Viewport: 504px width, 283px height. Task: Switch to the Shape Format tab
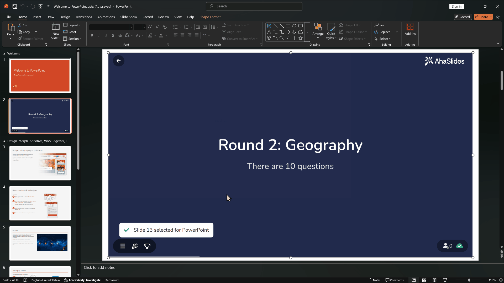210,17
